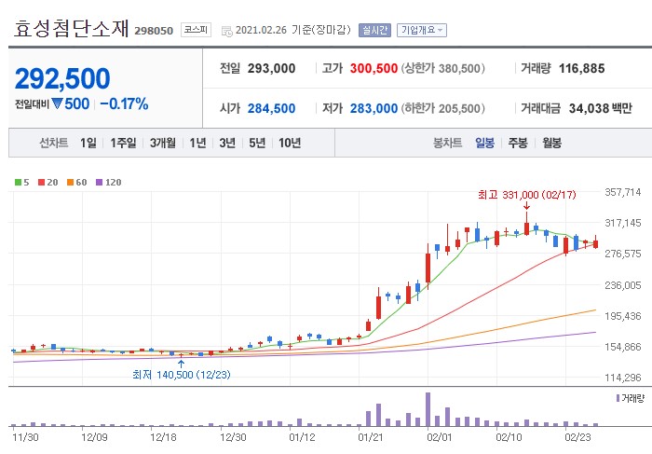This screenshot has width=652, height=454.
Task: Click the red 20-day moving average swatch
Action: coord(41,183)
